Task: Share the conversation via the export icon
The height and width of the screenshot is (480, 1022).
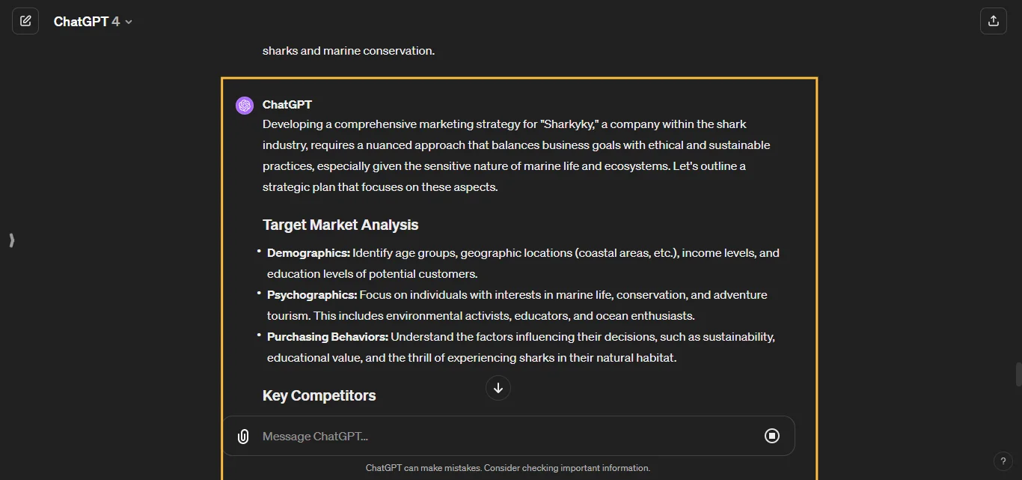Action: coord(994,20)
